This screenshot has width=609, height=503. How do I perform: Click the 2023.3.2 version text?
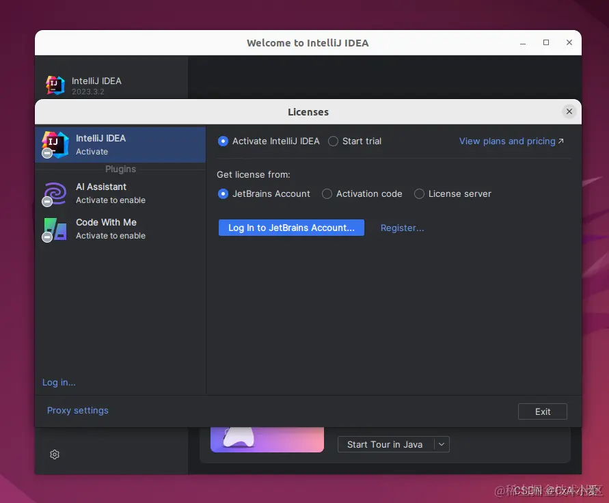point(87,92)
